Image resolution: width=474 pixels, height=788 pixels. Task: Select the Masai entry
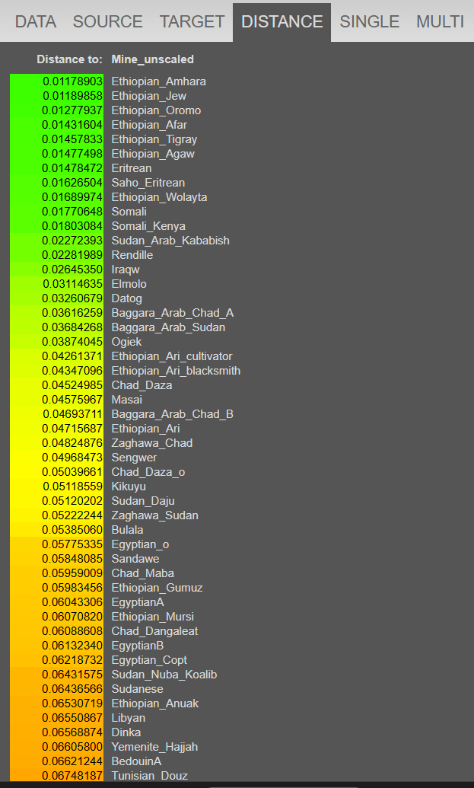[126, 400]
